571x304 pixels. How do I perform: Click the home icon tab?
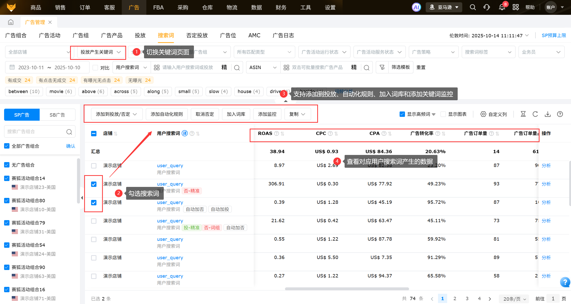[x=11, y=22]
